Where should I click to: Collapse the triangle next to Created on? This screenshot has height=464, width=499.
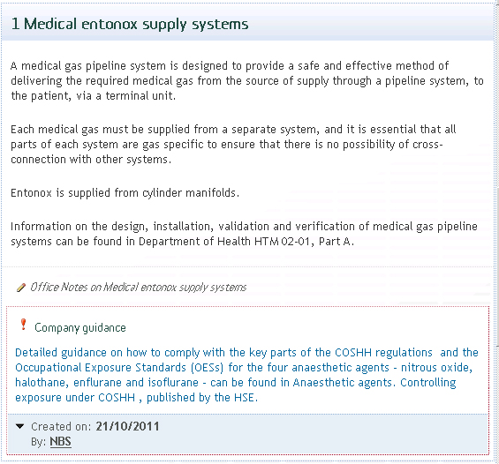click(19, 426)
